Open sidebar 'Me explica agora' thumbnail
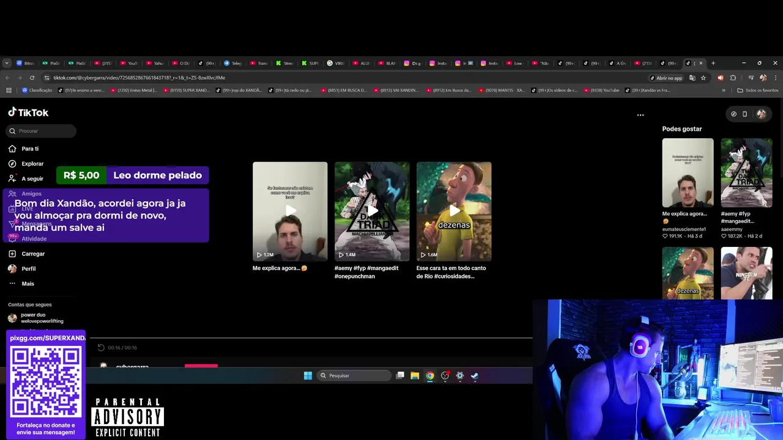Image resolution: width=783 pixels, height=440 pixels. pos(688,173)
